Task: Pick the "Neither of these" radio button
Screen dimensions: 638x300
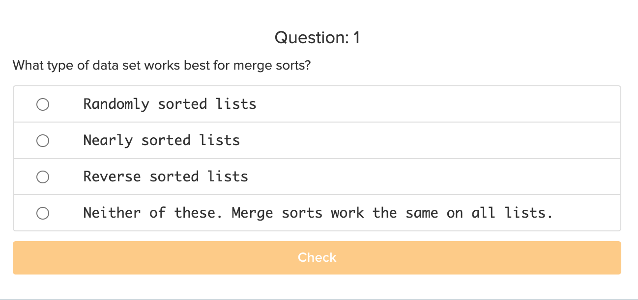Action: [x=43, y=213]
